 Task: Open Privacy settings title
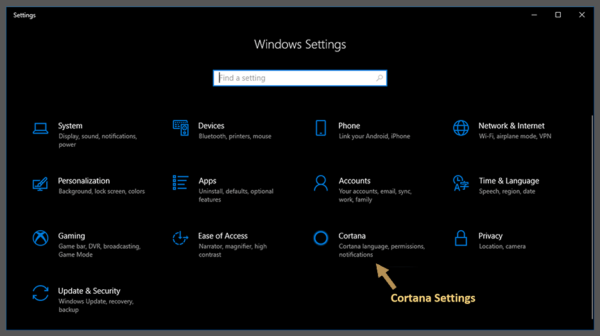pyautogui.click(x=490, y=236)
